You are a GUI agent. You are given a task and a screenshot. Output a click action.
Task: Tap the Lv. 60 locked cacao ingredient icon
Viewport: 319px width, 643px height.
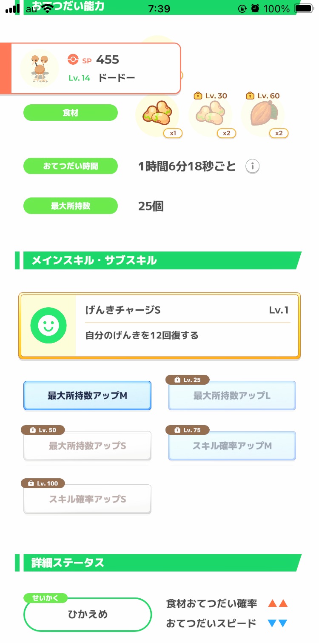262,114
